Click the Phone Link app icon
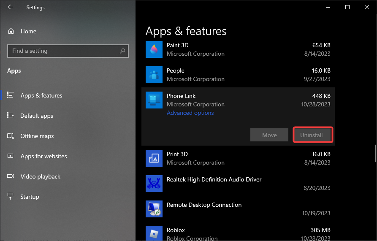The width and height of the screenshot is (377, 241). (154, 100)
